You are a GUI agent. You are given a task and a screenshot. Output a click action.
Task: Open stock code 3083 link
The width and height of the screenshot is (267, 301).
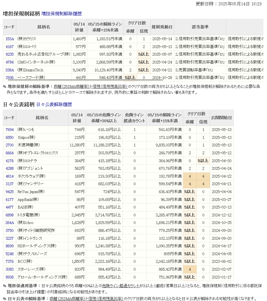[10, 269]
